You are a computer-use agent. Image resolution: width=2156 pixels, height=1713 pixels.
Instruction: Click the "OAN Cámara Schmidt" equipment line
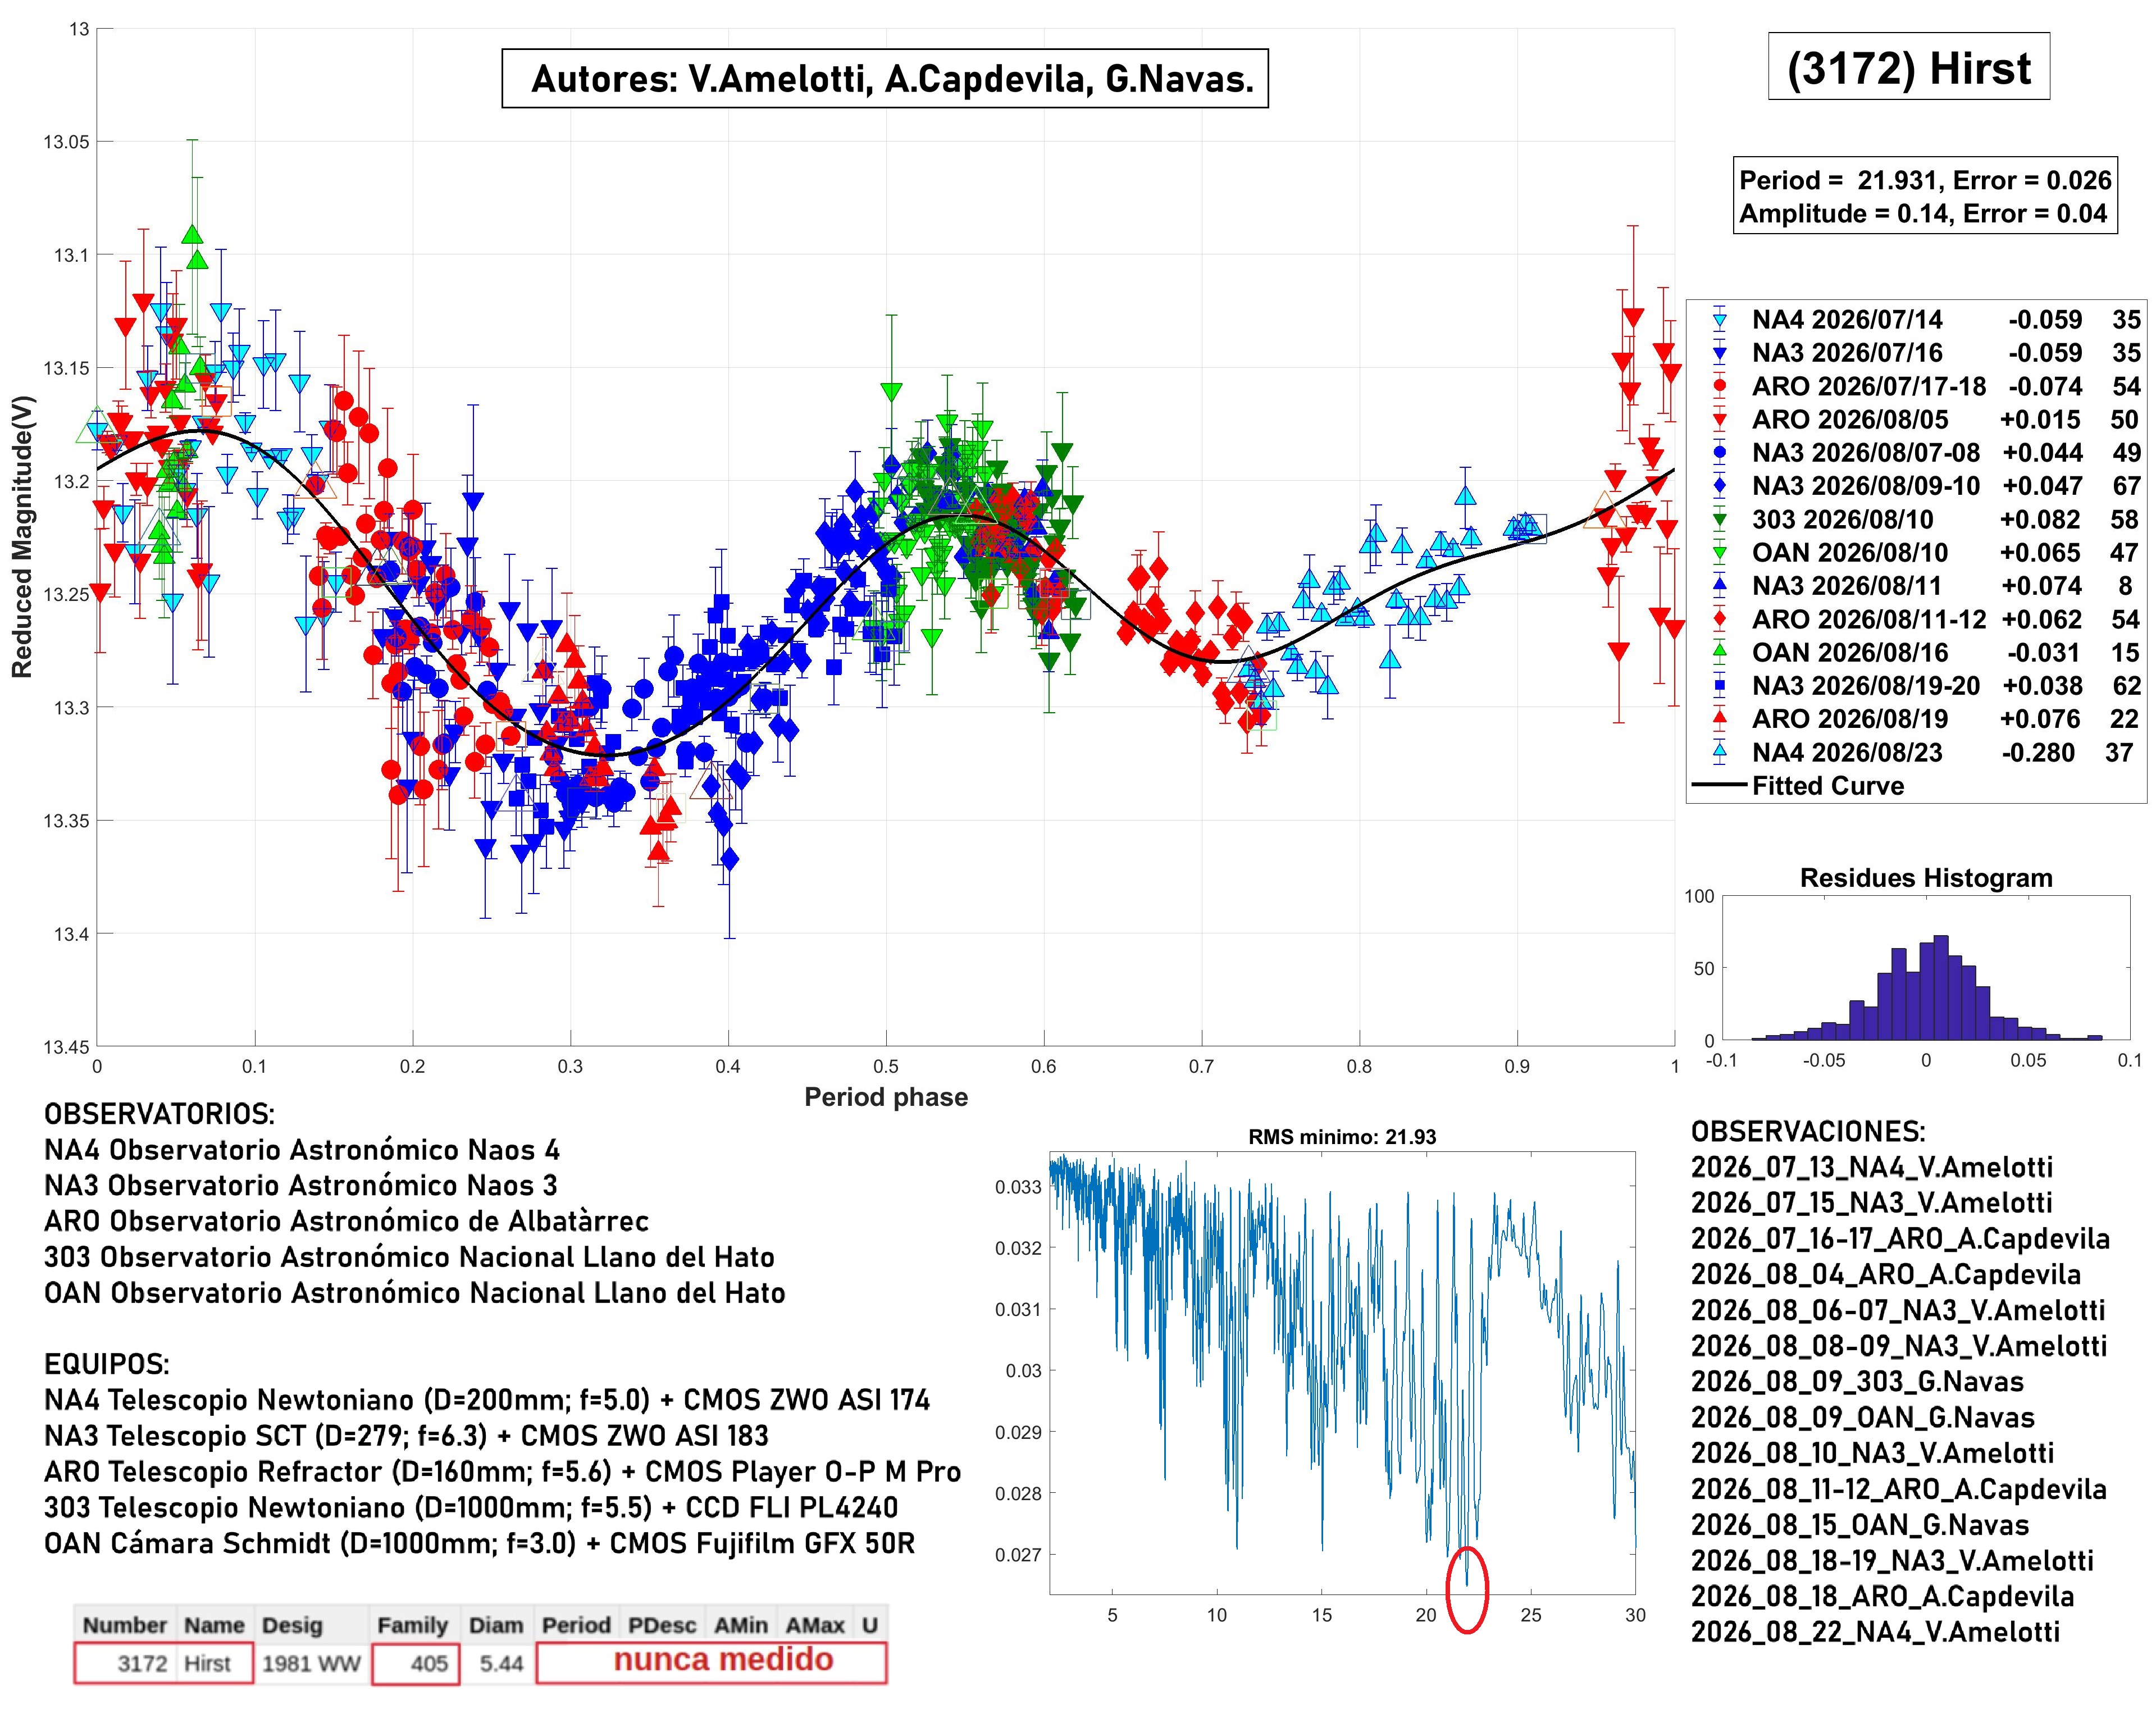(480, 1544)
